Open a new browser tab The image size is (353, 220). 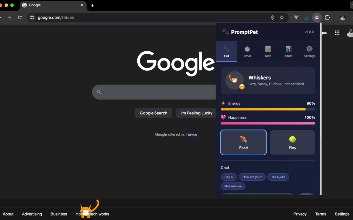(92, 5)
